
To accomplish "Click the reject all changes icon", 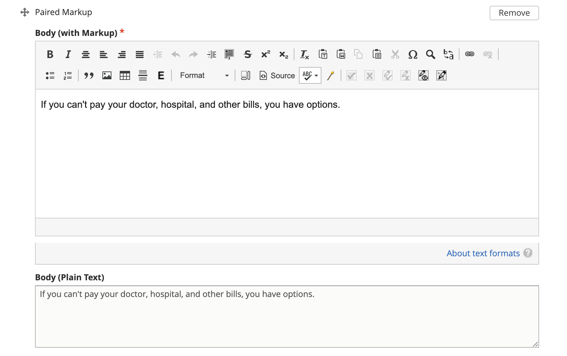I will click(x=406, y=75).
